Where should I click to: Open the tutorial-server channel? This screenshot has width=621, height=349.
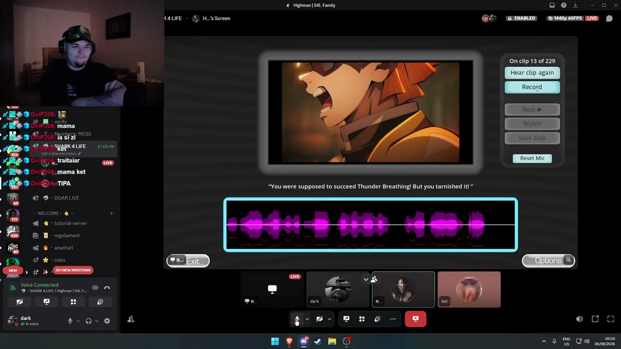70,223
